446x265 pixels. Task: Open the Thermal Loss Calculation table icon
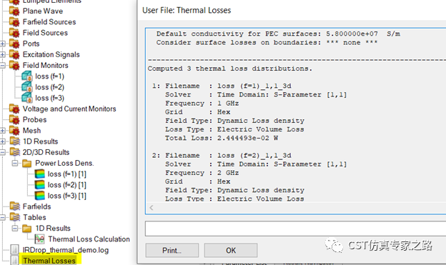[39, 239]
